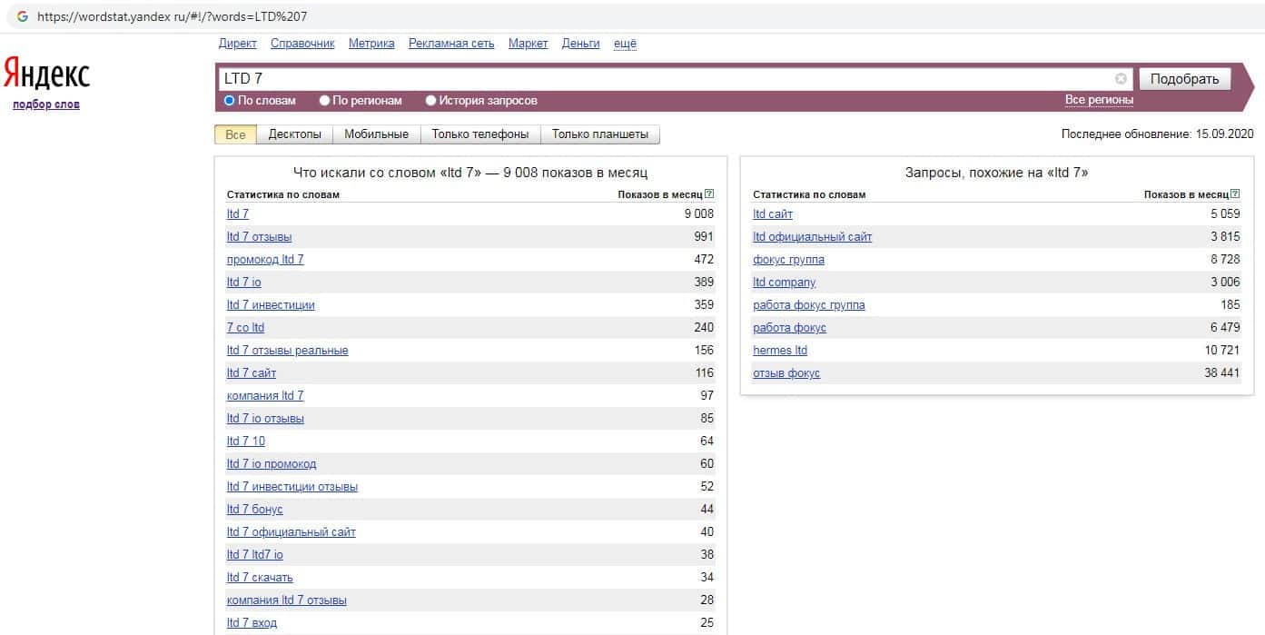Image resolution: width=1265 pixels, height=635 pixels.
Task: Expand the 'ещё' services menu
Action: tap(625, 44)
